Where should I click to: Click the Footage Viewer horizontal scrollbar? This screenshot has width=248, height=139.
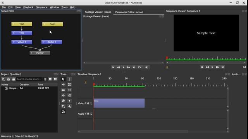pos(124,63)
